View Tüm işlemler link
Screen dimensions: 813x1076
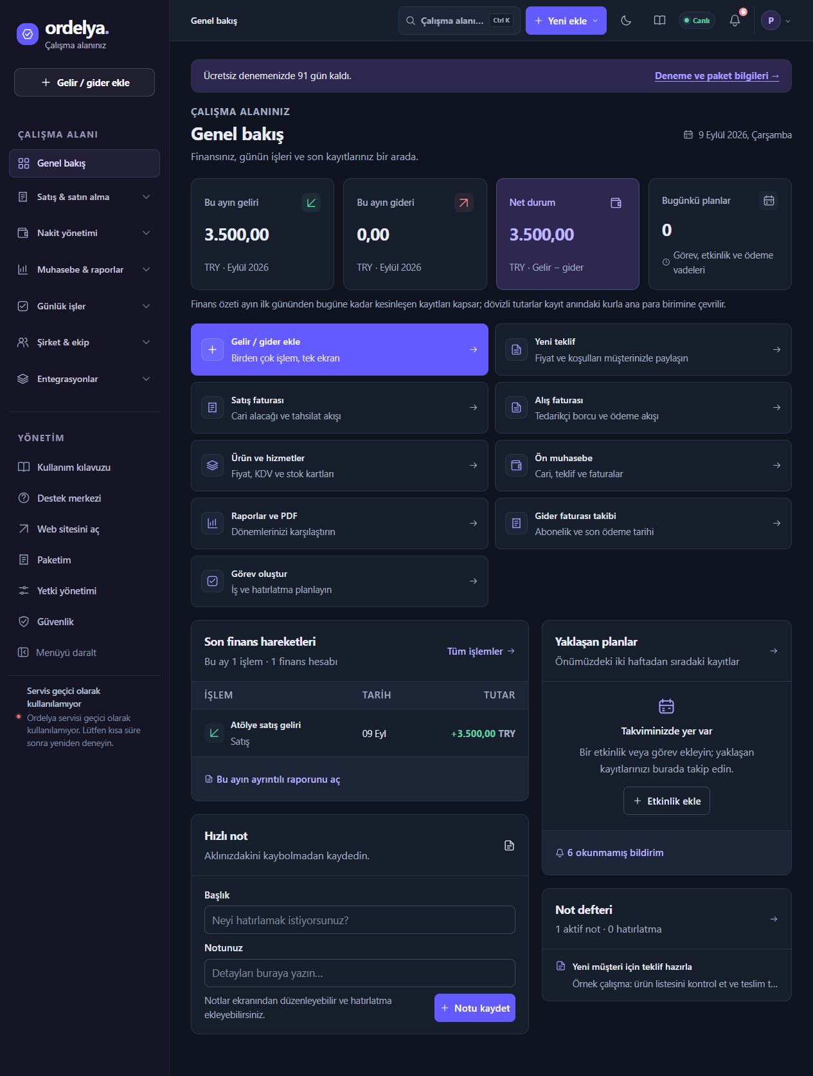click(x=481, y=651)
